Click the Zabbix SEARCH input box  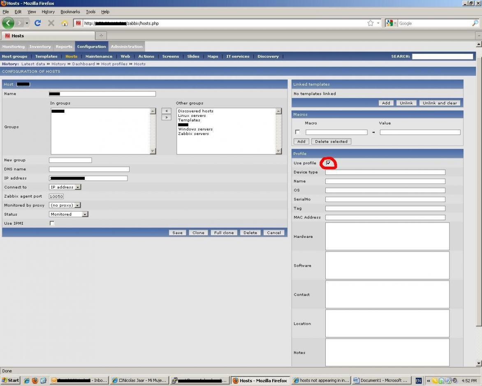point(443,56)
